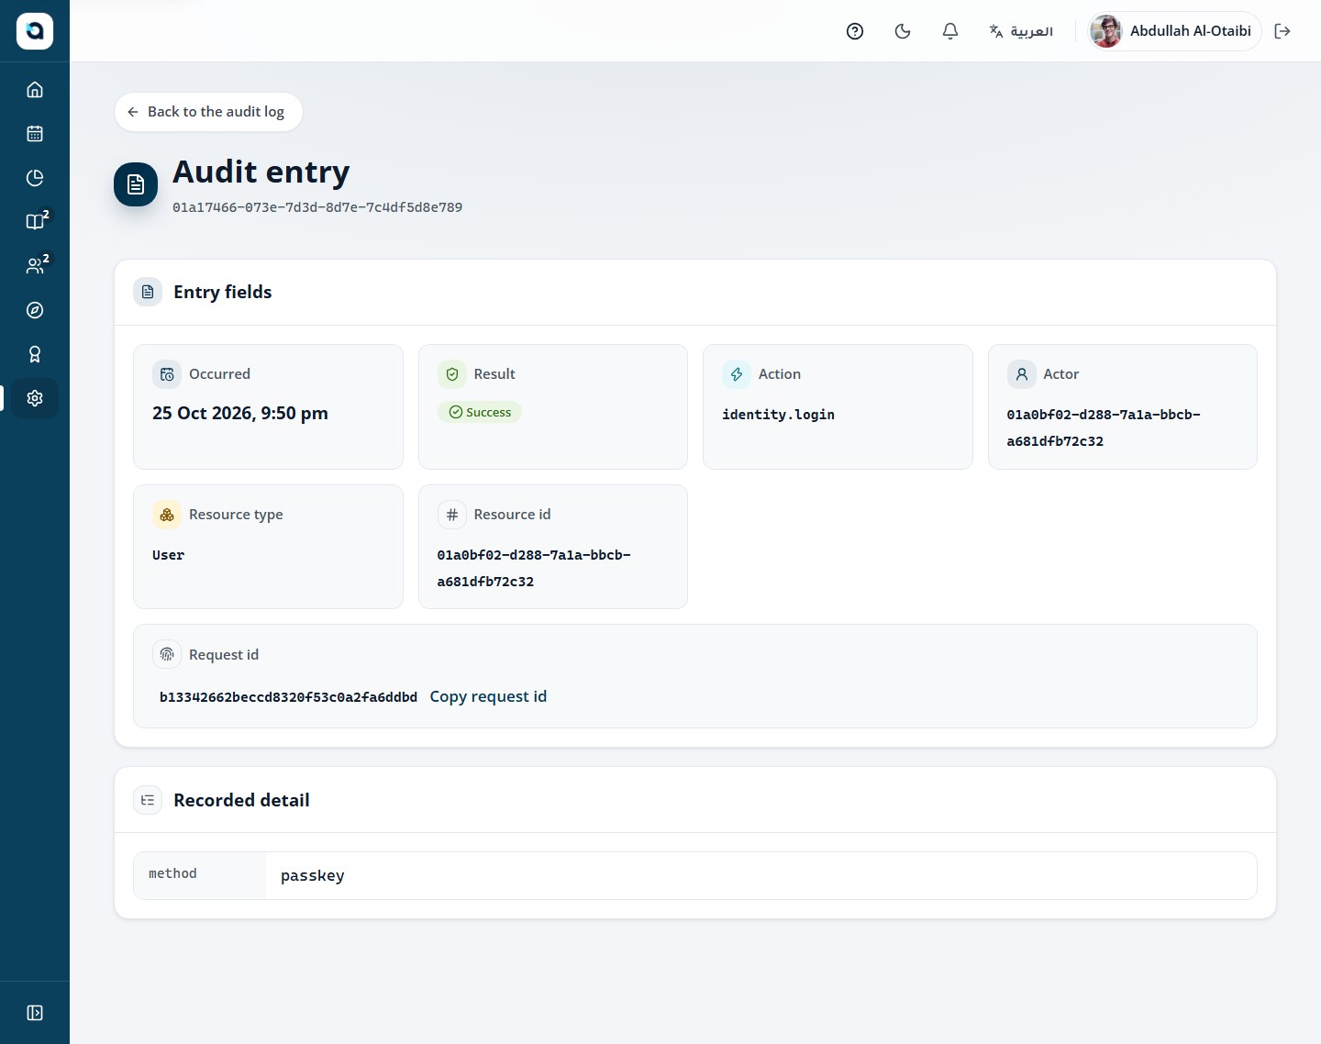Click the Entry fields section icon
The image size is (1321, 1044).
click(x=148, y=292)
